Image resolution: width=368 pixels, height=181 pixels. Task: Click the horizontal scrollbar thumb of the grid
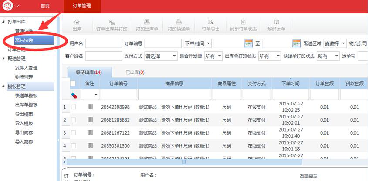click(184, 162)
